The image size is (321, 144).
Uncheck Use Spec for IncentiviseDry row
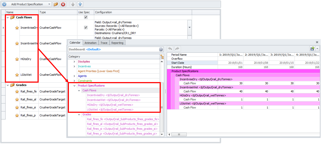(x=86, y=27)
